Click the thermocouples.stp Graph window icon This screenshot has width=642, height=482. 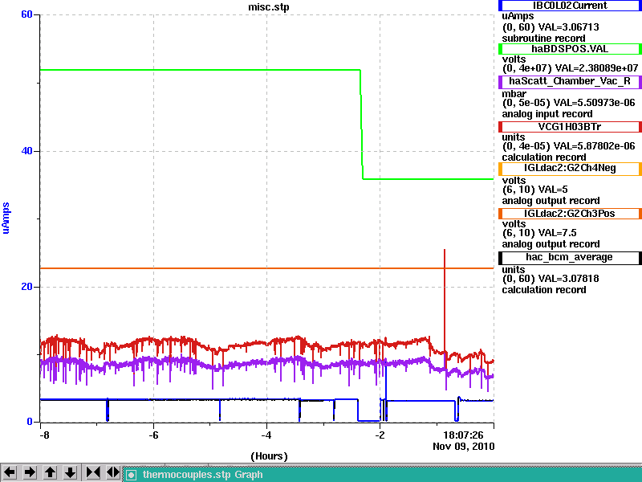131,475
